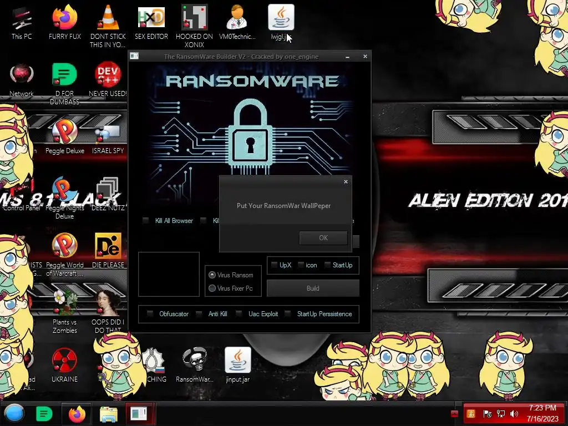Screen dimensions: 568x426
Task: Open OOPS DID I DO THAT shortcut
Action: point(108,312)
